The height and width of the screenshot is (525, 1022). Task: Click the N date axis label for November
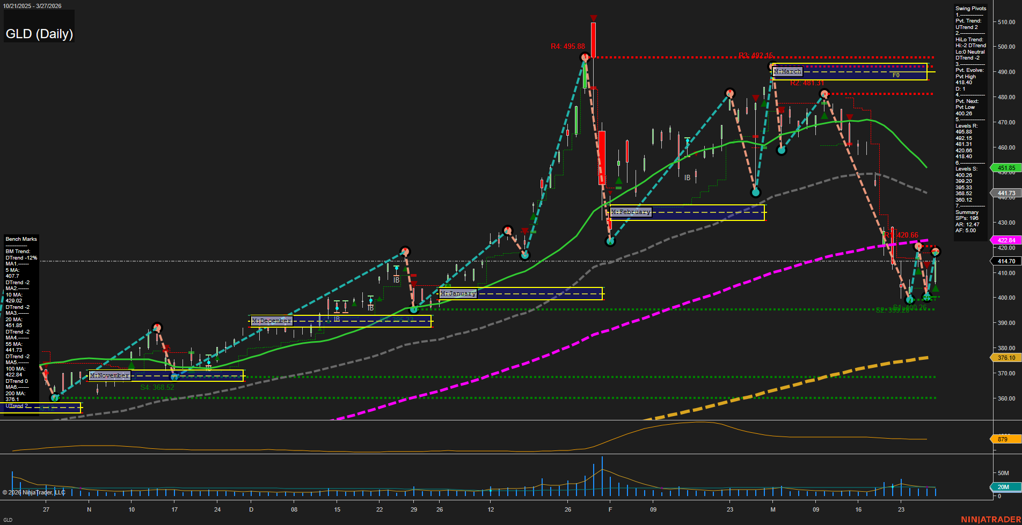coord(89,509)
